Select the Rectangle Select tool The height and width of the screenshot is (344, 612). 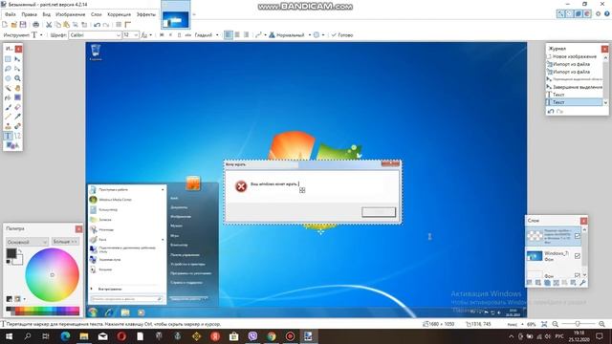8,59
